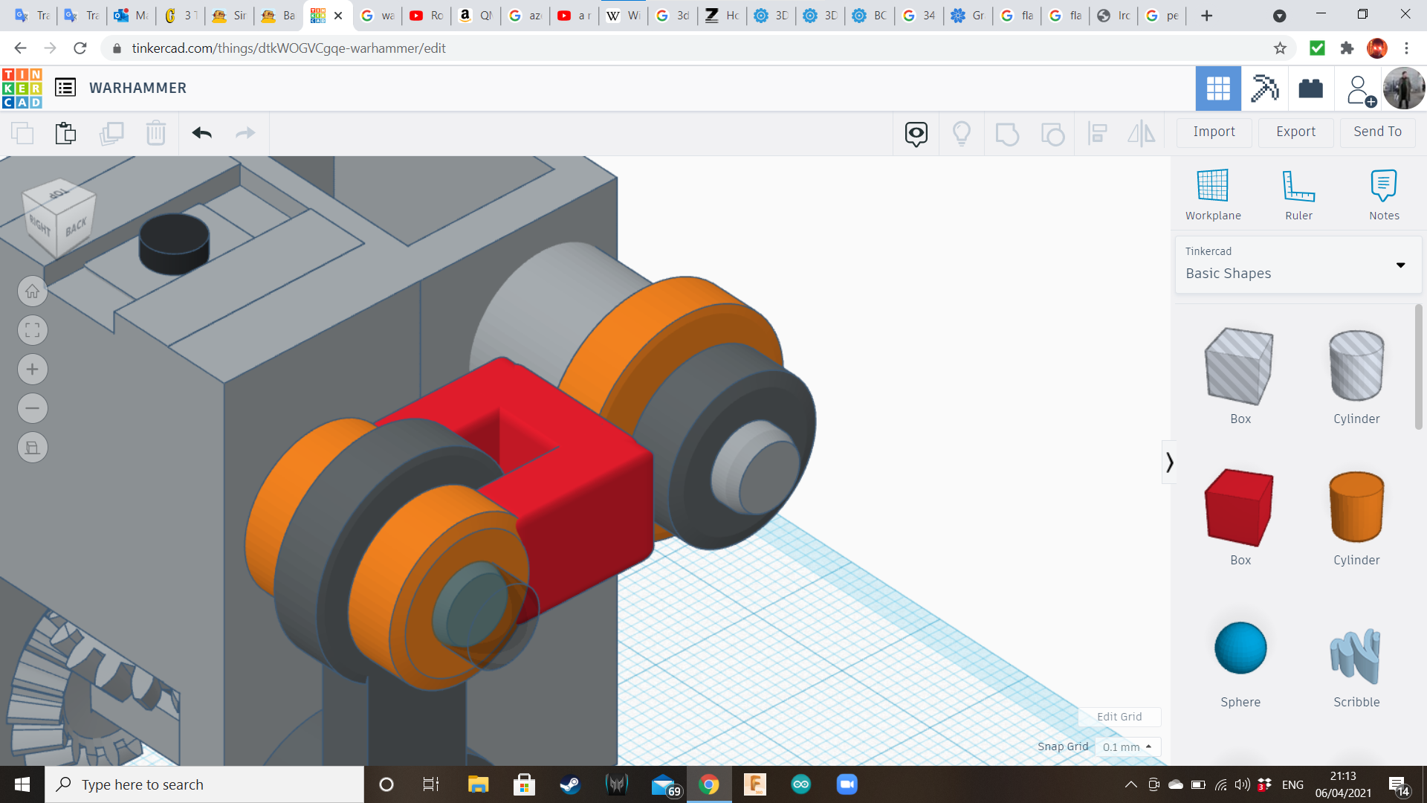Click the Undo arrow
This screenshot has width=1427, height=803.
202,133
